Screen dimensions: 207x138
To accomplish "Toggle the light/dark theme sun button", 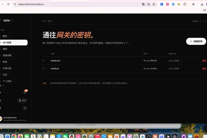I will [25, 108].
